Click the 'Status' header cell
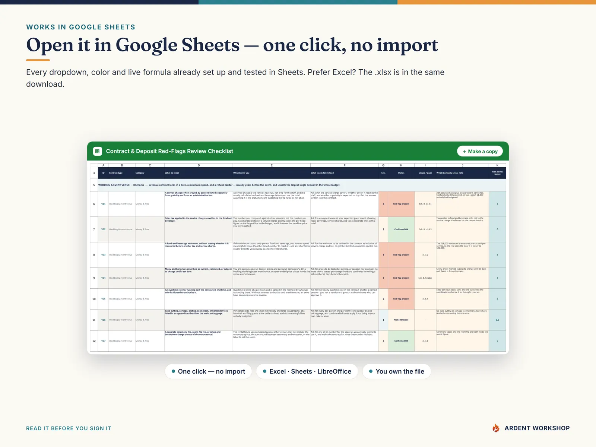596x447 pixels. click(401, 173)
